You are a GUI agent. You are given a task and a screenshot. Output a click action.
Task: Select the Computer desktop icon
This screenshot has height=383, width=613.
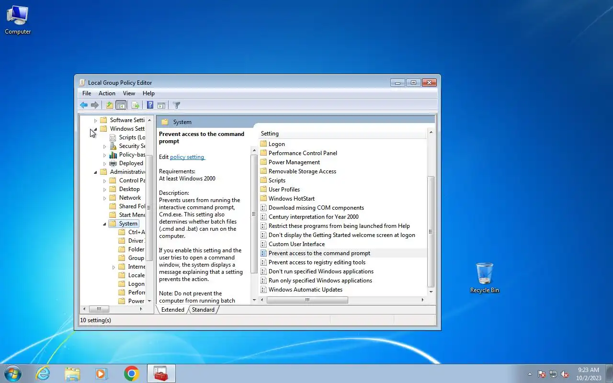click(18, 20)
